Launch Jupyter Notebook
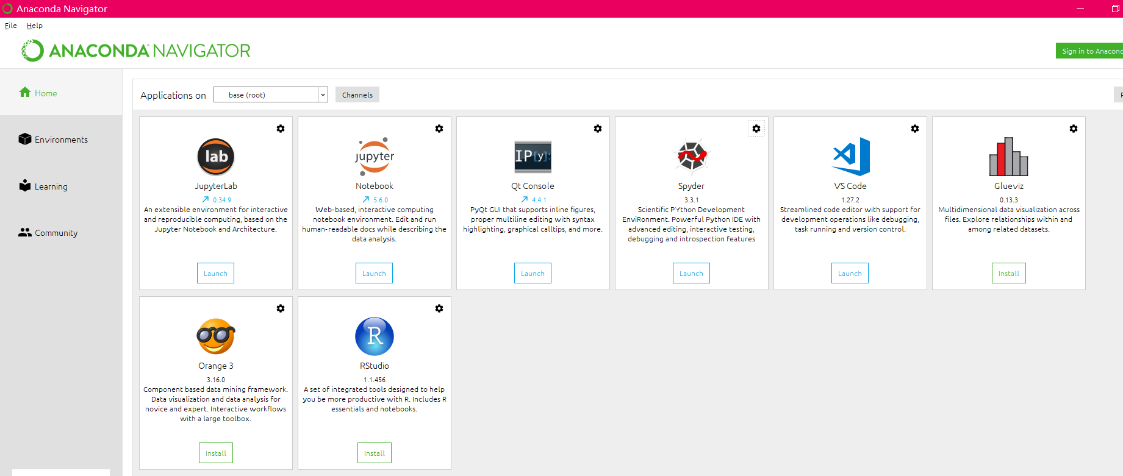The width and height of the screenshot is (1123, 476). pos(374,273)
